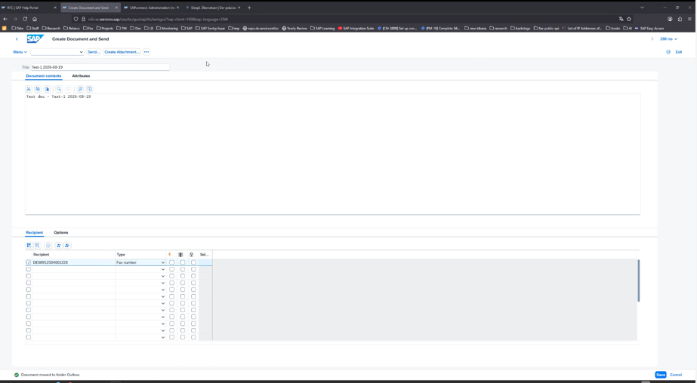Click Cancel at the bottom right

[x=676, y=375]
